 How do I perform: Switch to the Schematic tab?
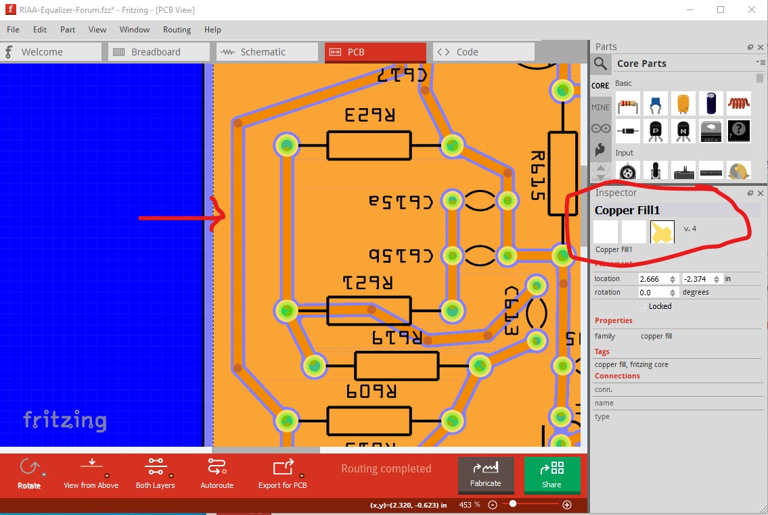coord(267,52)
